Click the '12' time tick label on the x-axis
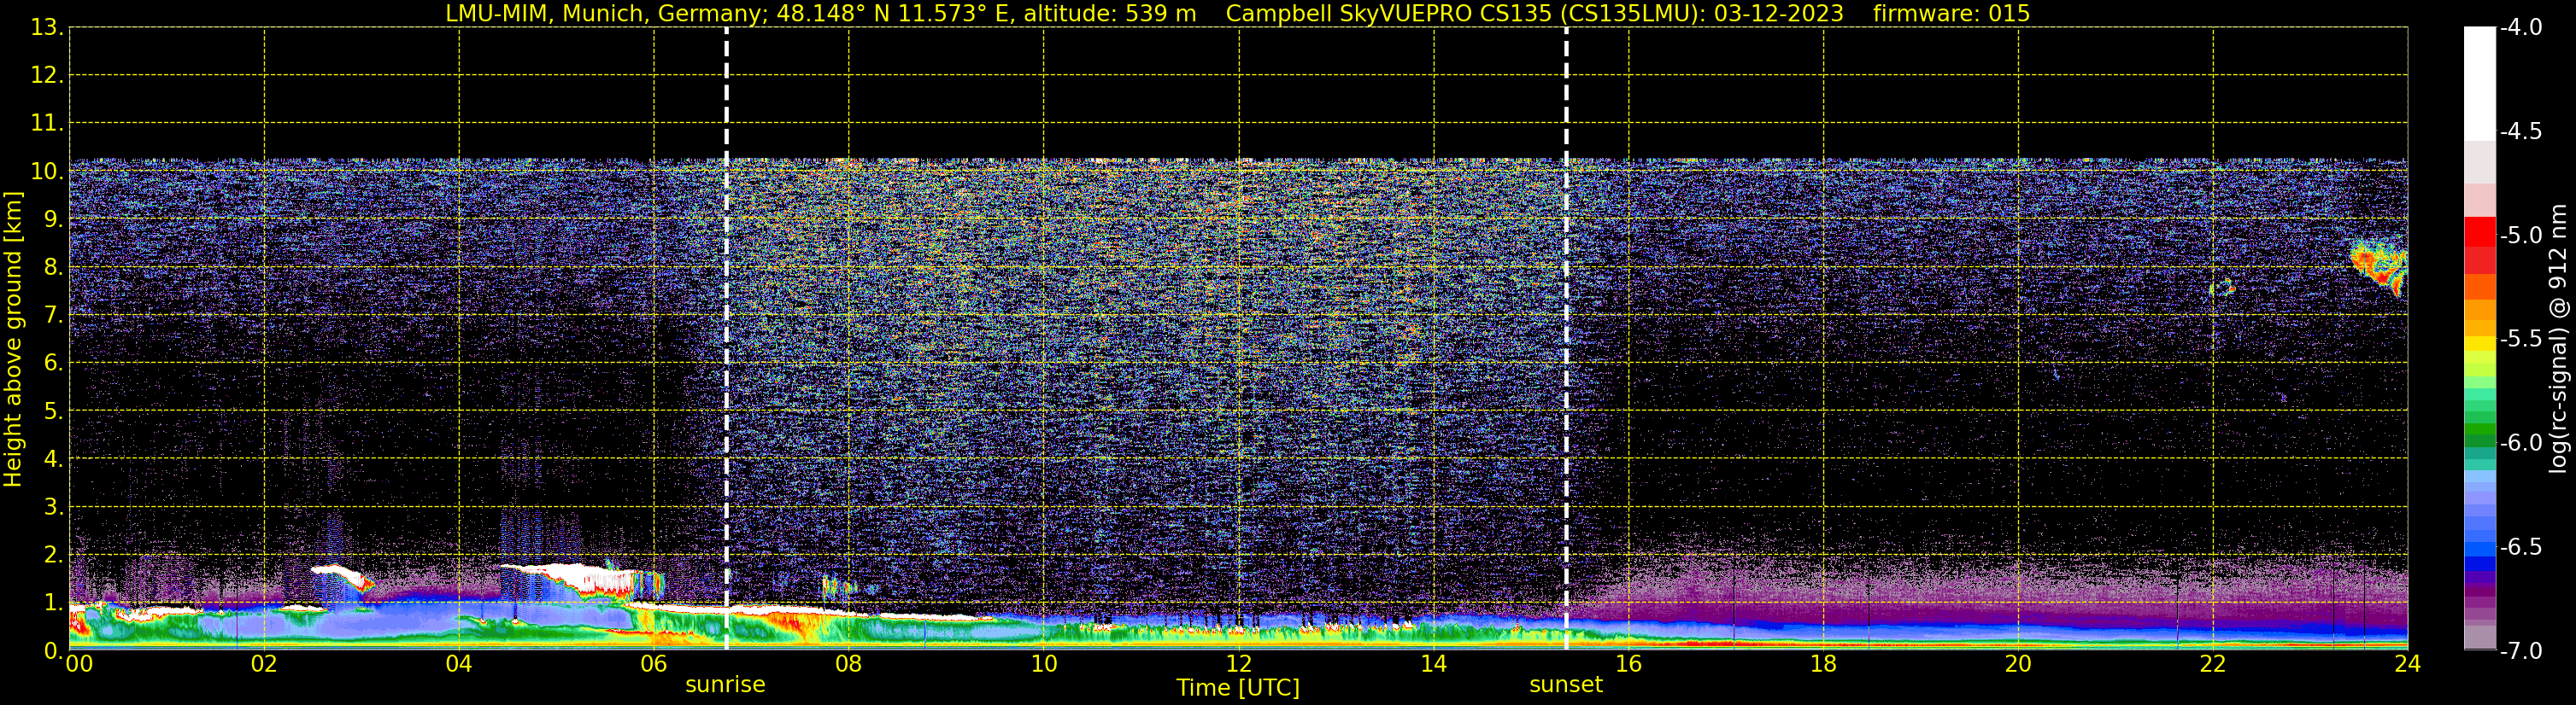The height and width of the screenshot is (705, 2576). coord(1239,664)
